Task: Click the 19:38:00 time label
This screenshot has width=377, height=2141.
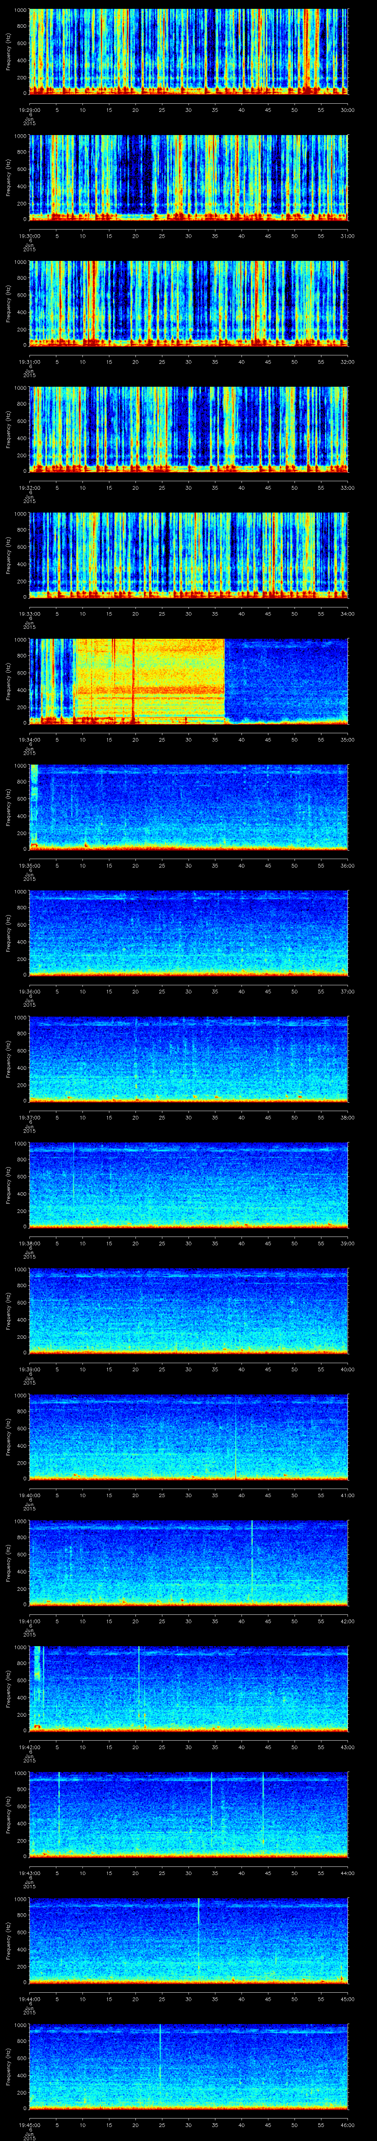Action: tap(29, 1242)
